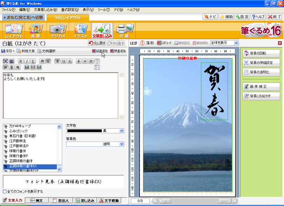Switch to the 例文 tab
This screenshot has height=206, width=284.
click(x=37, y=200)
